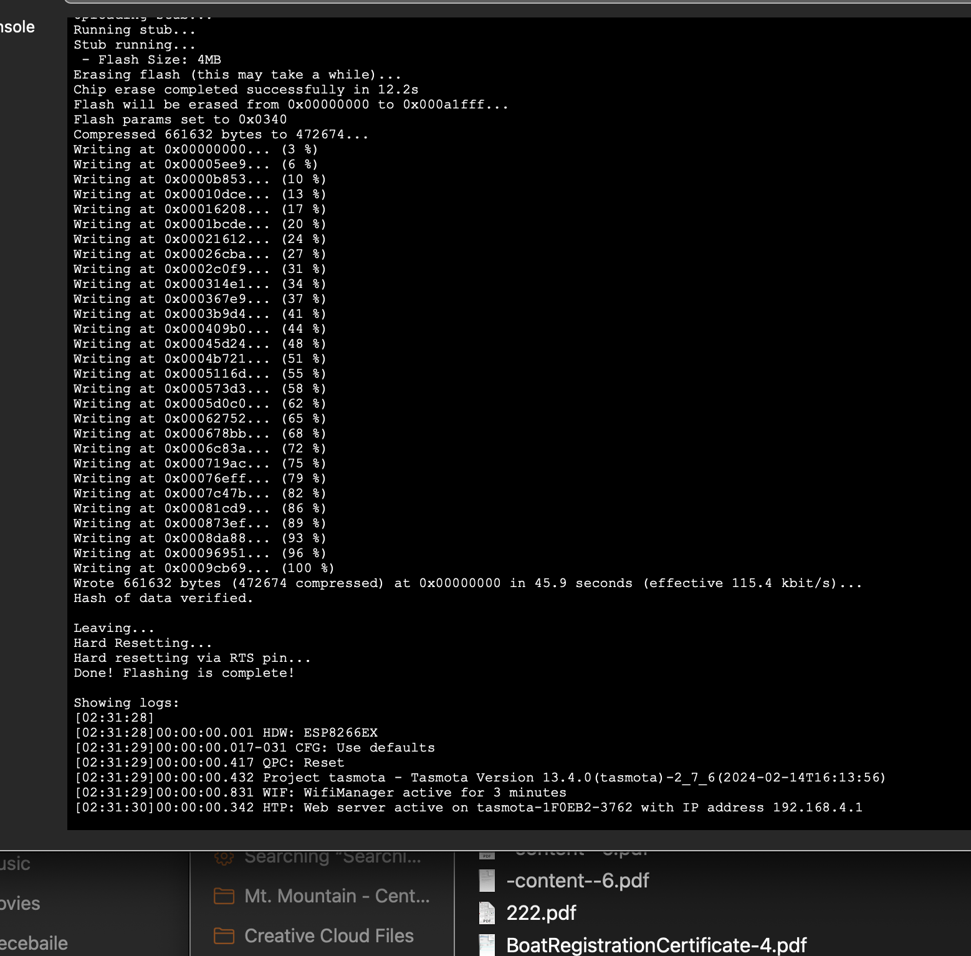Select the Creative Cloud Files folder name
Image resolution: width=971 pixels, height=956 pixels.
point(328,936)
